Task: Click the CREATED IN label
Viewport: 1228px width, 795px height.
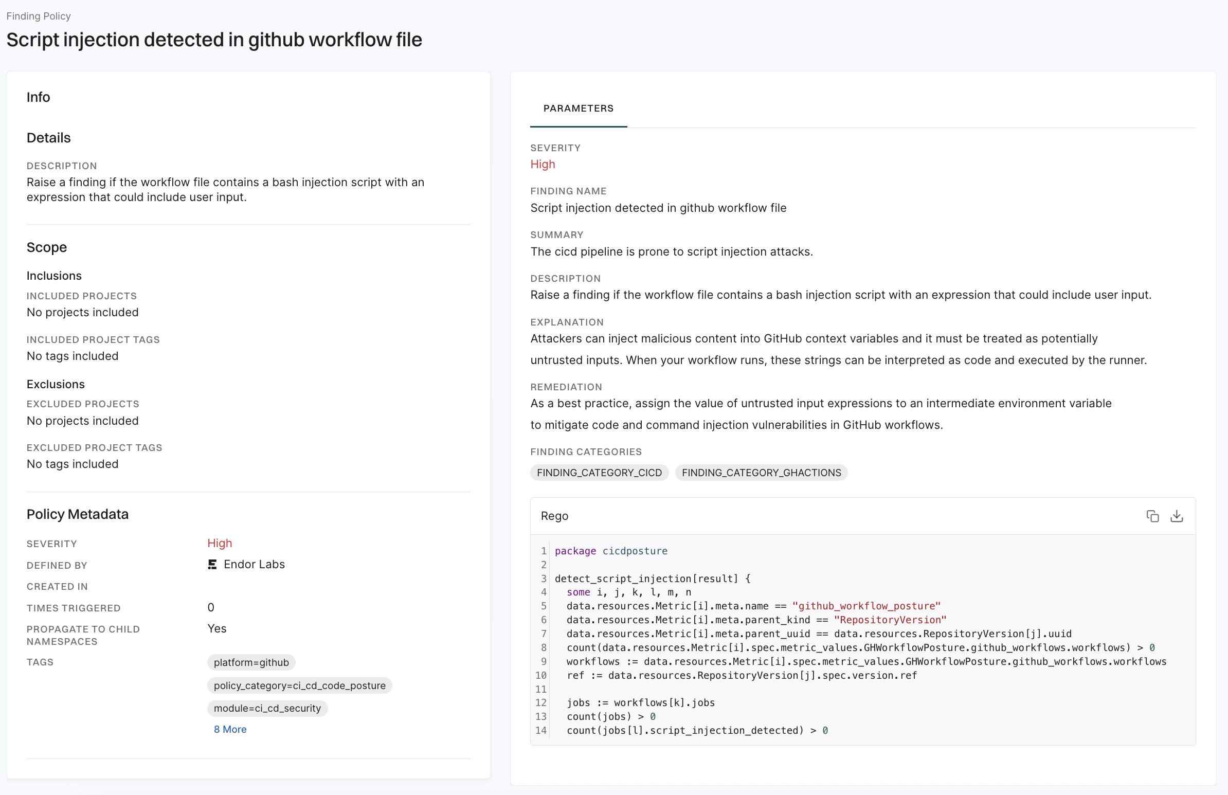Action: tap(57, 587)
